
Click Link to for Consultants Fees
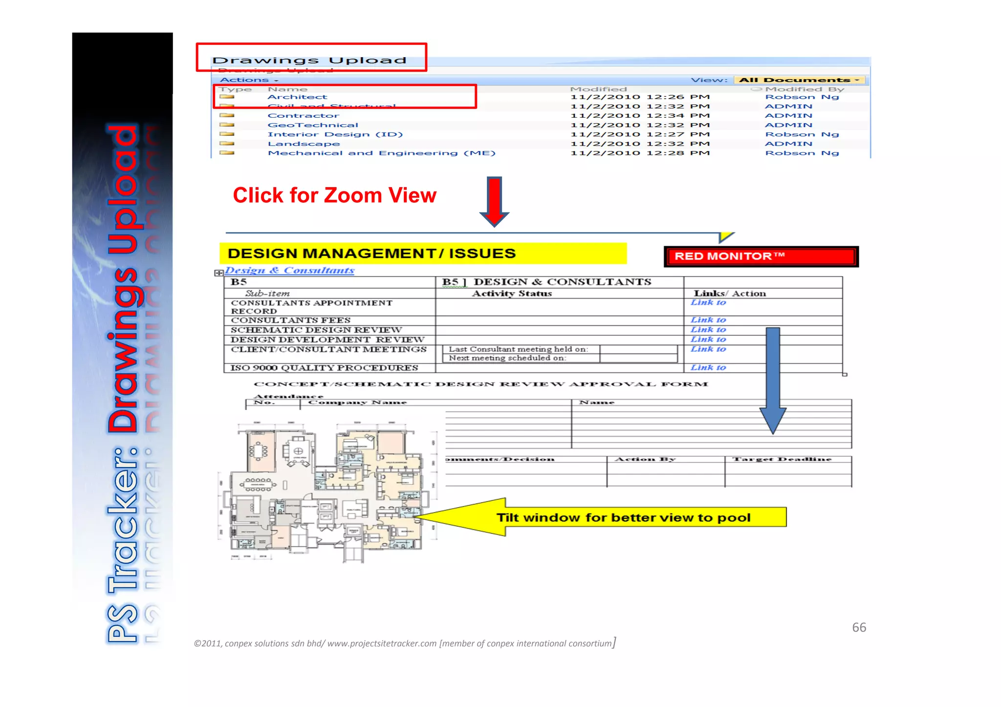click(x=708, y=320)
